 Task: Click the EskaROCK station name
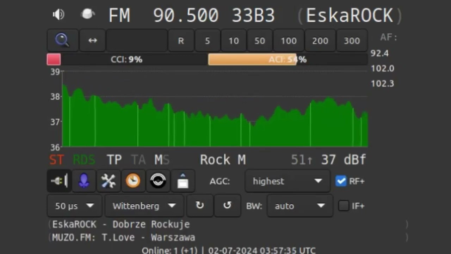[349, 16]
